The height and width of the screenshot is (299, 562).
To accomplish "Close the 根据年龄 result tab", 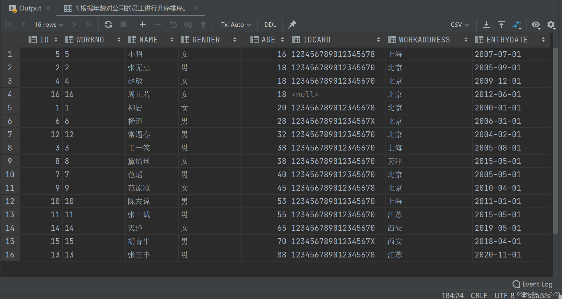I will (x=196, y=8).
